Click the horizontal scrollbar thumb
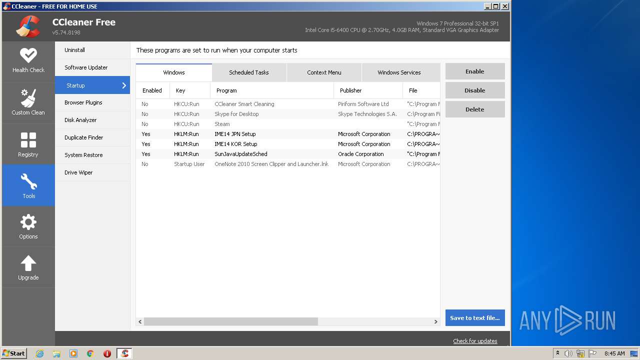This screenshot has width=640, height=360. 231,322
